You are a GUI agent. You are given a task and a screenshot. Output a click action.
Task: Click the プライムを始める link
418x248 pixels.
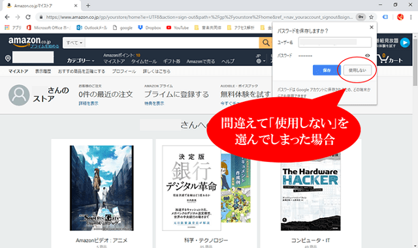44,46
